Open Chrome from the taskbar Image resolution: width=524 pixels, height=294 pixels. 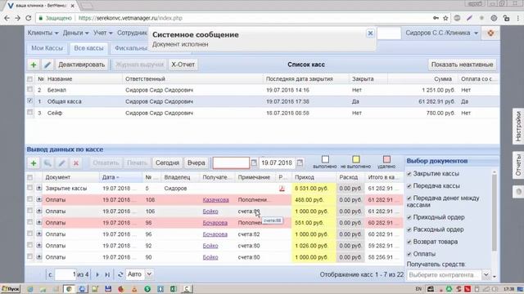(69, 289)
